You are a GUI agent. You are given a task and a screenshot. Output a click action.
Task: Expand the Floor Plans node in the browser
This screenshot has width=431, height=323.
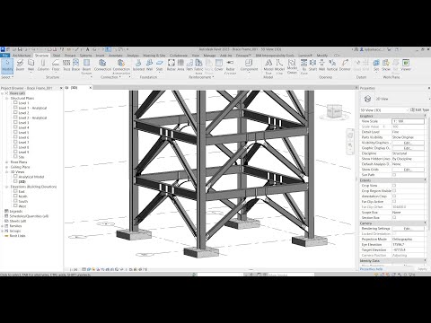click(x=6, y=162)
